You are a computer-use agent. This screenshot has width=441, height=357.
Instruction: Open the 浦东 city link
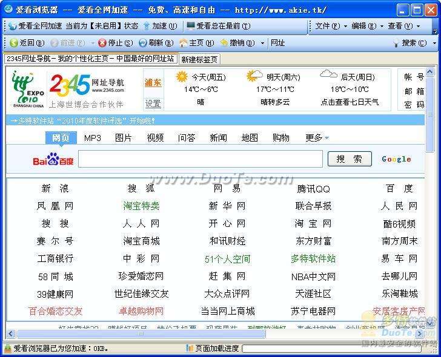tap(153, 82)
